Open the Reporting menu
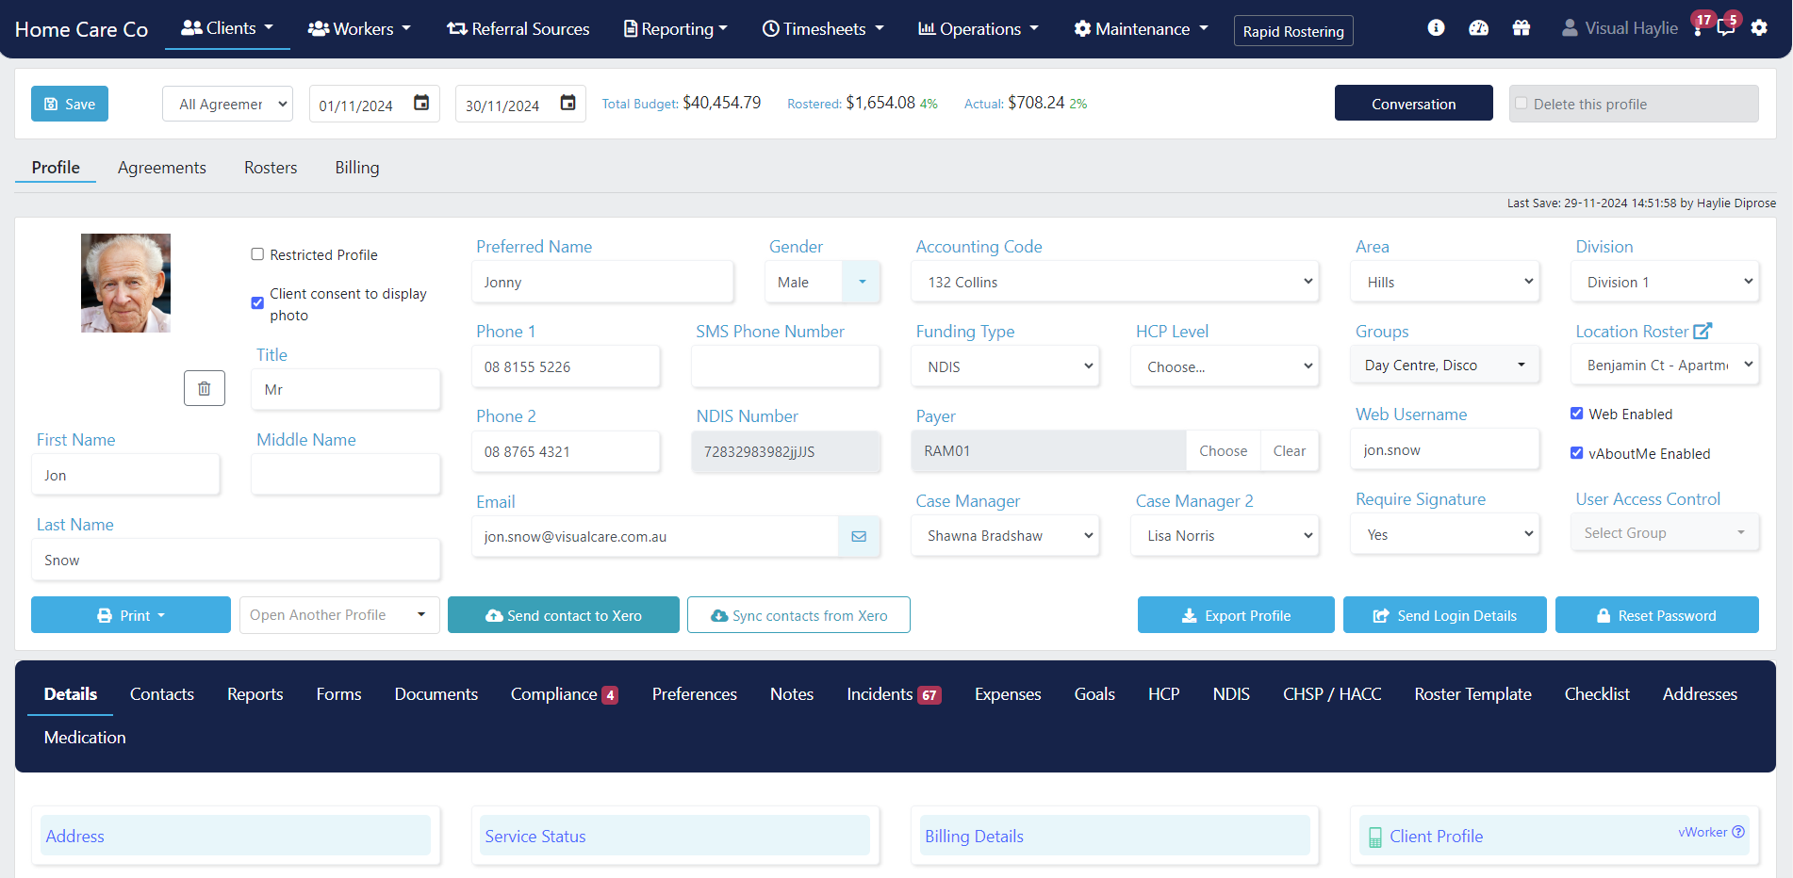 (676, 29)
